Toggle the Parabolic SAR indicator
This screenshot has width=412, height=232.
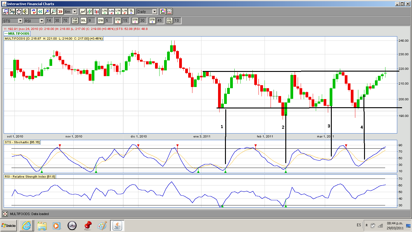[75, 21]
